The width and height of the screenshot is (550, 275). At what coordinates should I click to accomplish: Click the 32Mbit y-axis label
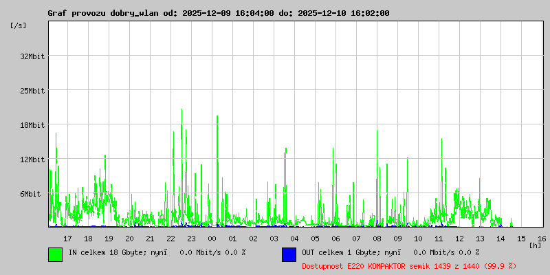point(32,56)
